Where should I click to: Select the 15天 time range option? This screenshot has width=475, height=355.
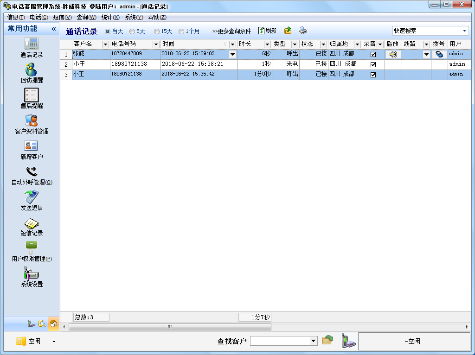(157, 32)
